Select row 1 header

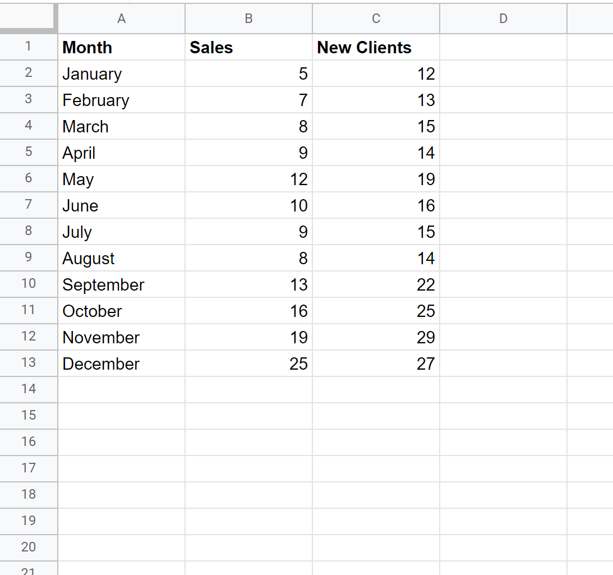coord(29,47)
